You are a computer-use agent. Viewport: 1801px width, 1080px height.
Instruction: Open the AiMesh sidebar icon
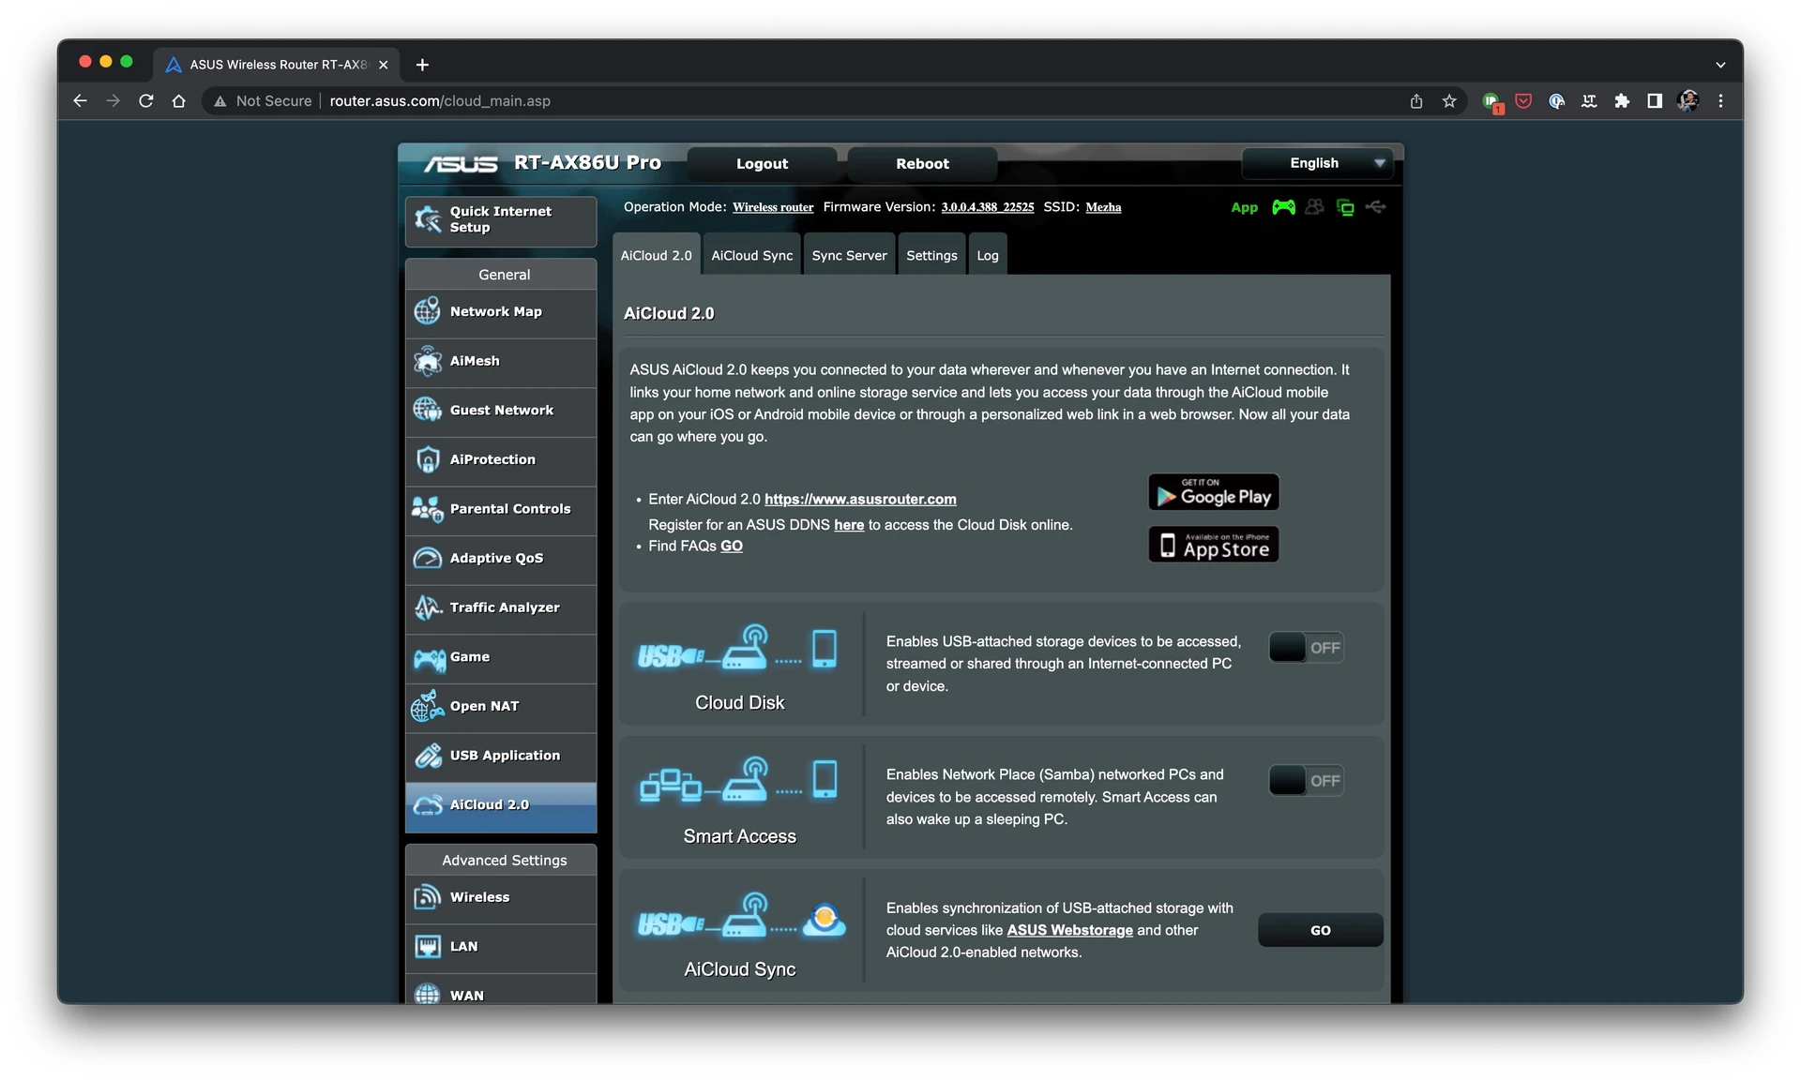point(427,361)
